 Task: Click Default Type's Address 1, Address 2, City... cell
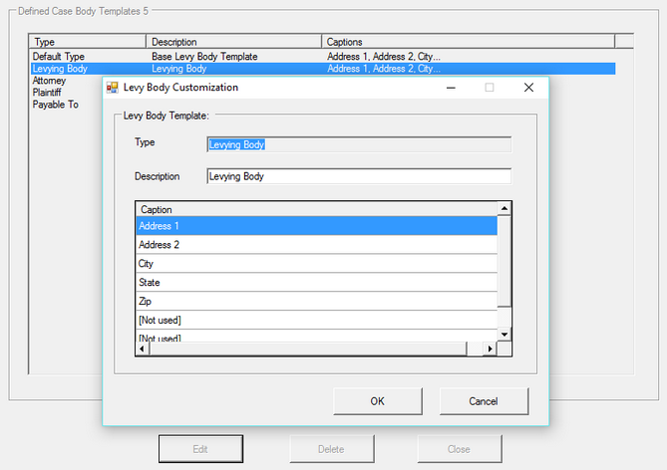[x=384, y=57]
